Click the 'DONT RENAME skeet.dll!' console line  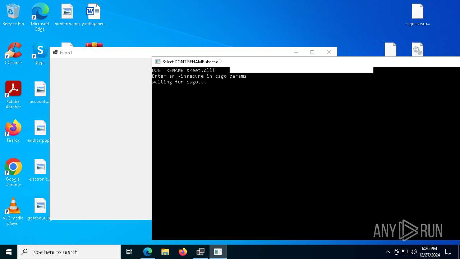(183, 71)
